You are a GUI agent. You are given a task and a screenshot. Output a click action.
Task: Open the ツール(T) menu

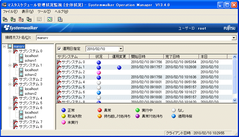[44, 12]
